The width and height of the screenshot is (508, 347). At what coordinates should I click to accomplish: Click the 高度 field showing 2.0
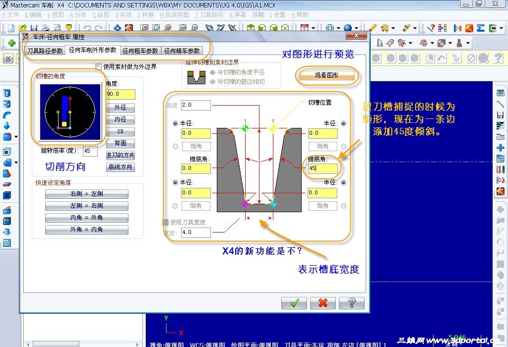click(x=195, y=105)
